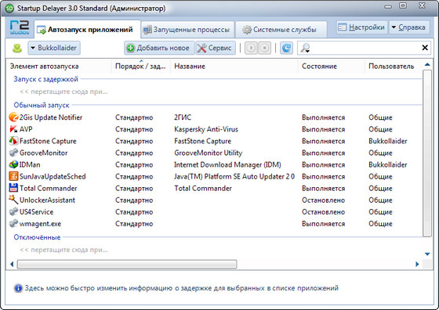Click the play start toolbar icon
The height and width of the screenshot is (310, 439).
(251, 48)
